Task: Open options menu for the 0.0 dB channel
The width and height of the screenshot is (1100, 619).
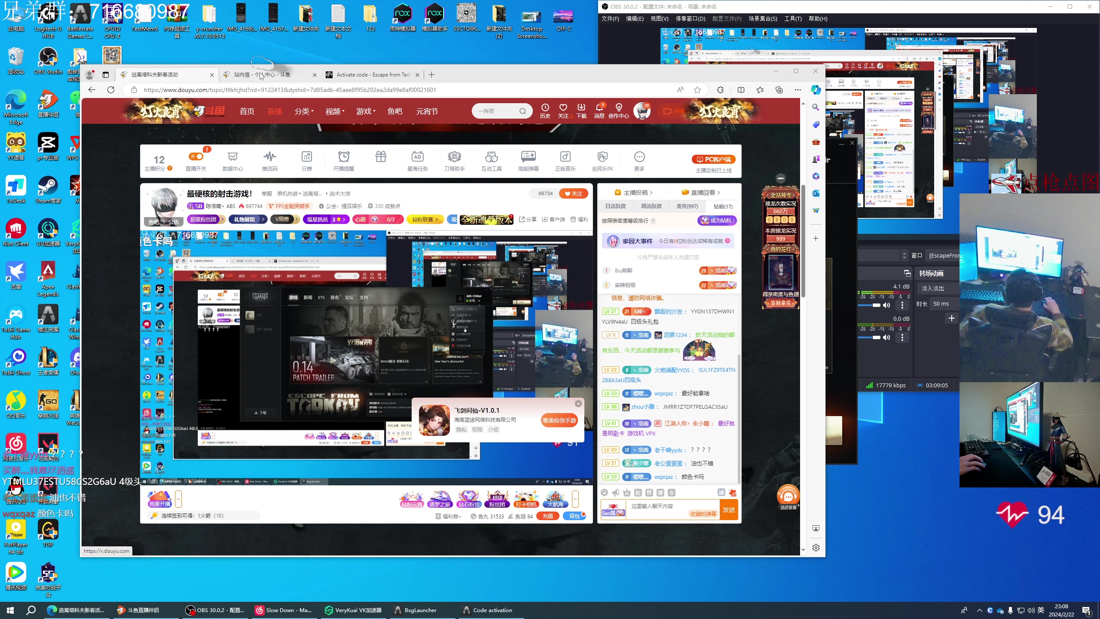Action: pyautogui.click(x=902, y=337)
